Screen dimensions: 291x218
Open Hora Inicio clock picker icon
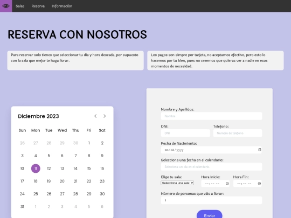pos(227,184)
